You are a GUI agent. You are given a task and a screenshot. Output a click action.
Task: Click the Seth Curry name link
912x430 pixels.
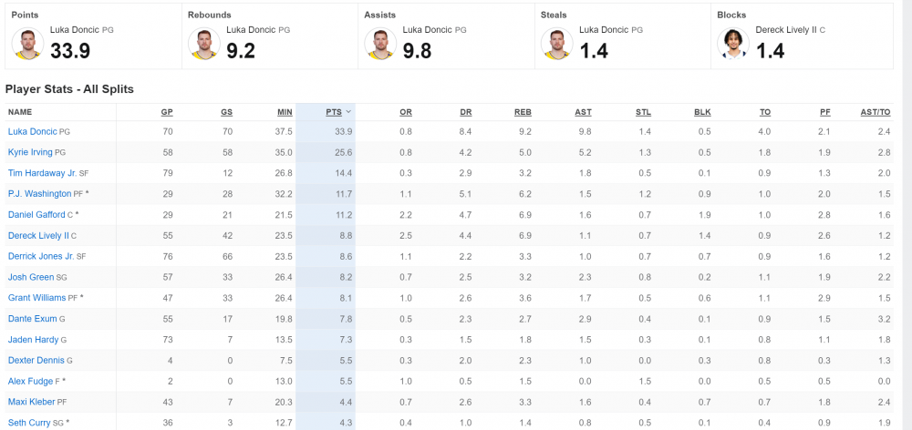(x=30, y=423)
